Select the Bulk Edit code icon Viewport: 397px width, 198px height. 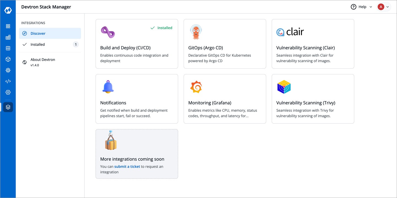(x=8, y=81)
